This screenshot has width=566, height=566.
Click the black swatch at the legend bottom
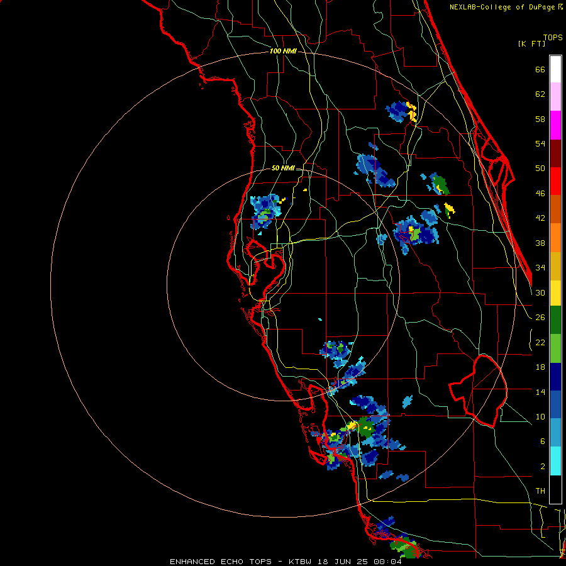555,489
